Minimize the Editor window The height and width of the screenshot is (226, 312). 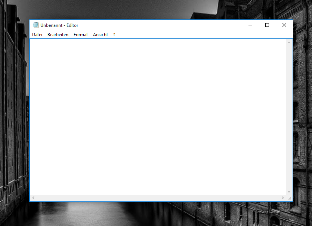250,25
